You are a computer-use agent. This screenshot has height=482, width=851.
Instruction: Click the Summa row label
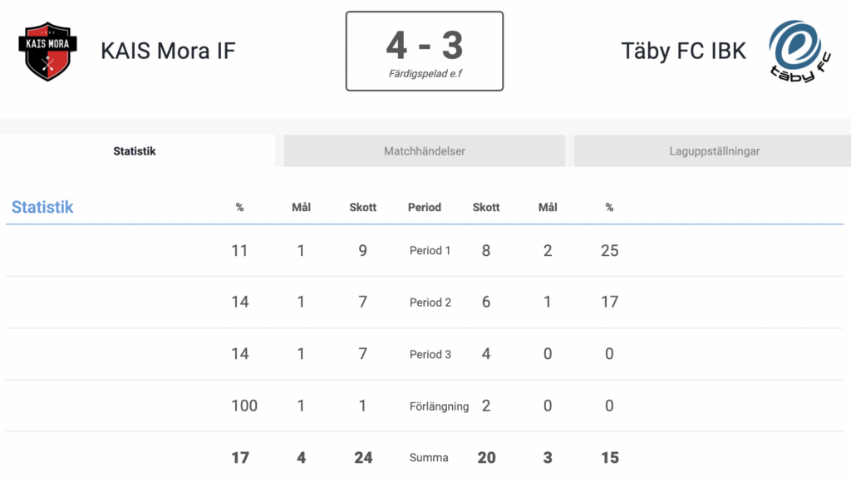tap(429, 458)
